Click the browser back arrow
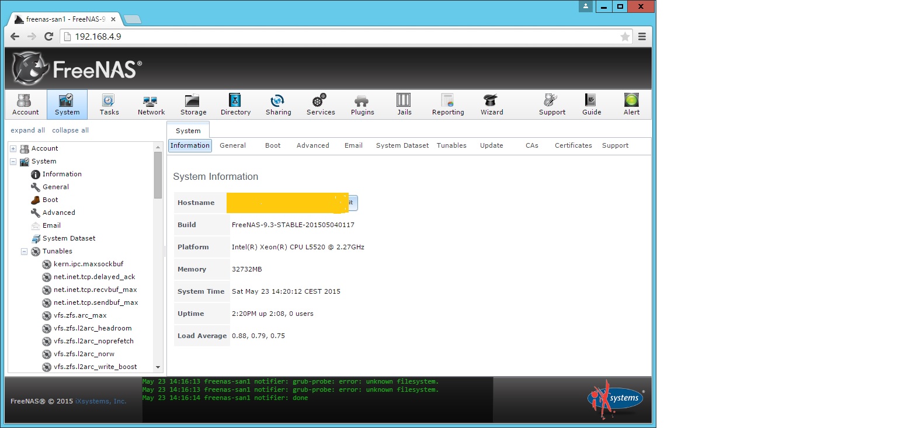The width and height of the screenshot is (897, 428). point(15,37)
